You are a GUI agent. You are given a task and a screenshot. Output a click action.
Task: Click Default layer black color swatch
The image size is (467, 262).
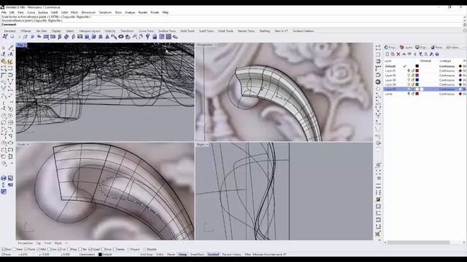tap(417, 66)
